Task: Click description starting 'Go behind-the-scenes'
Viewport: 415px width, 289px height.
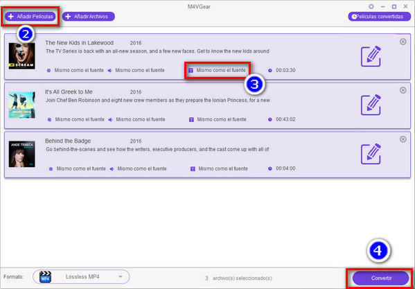Action: pos(157,149)
